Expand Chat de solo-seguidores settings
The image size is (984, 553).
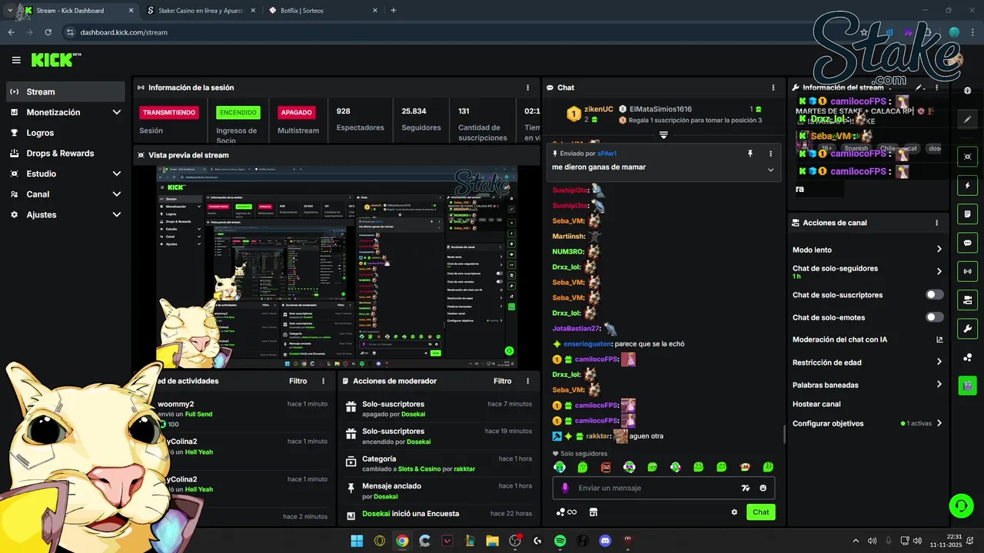(867, 271)
